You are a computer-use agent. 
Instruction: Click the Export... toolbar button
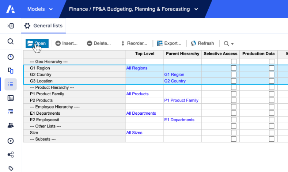pos(169,43)
